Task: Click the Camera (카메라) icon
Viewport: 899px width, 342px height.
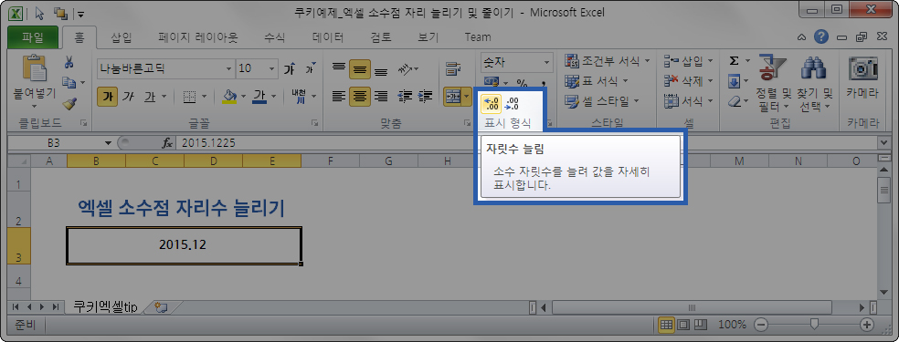Action: 862,68
